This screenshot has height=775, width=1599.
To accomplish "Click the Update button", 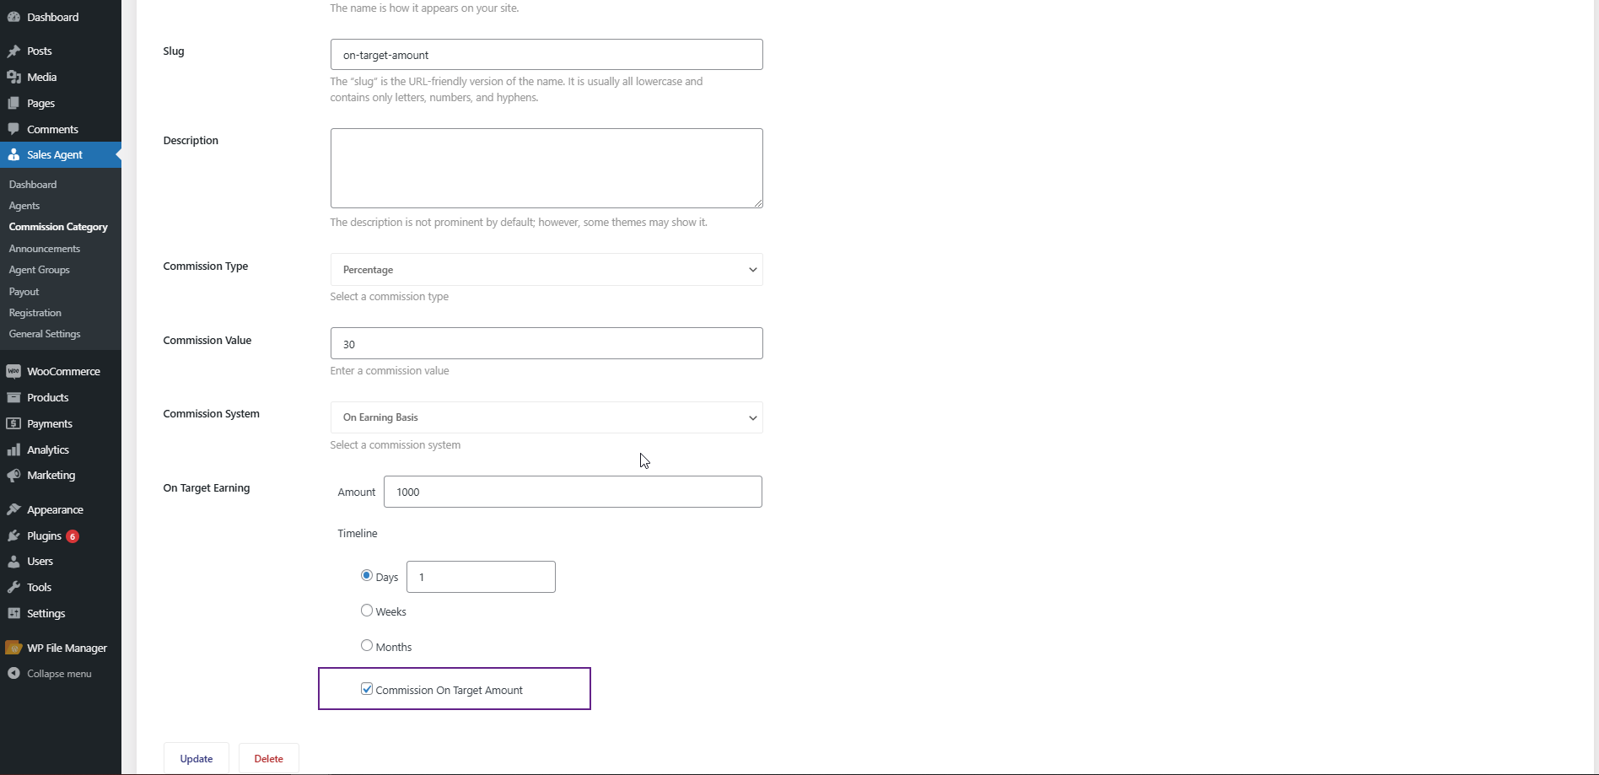I will [x=197, y=758].
